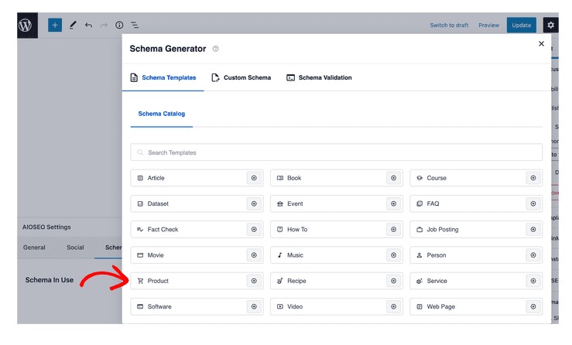Image resolution: width=572 pixels, height=345 pixels.
Task: Select the Dataset template label
Action: point(158,204)
